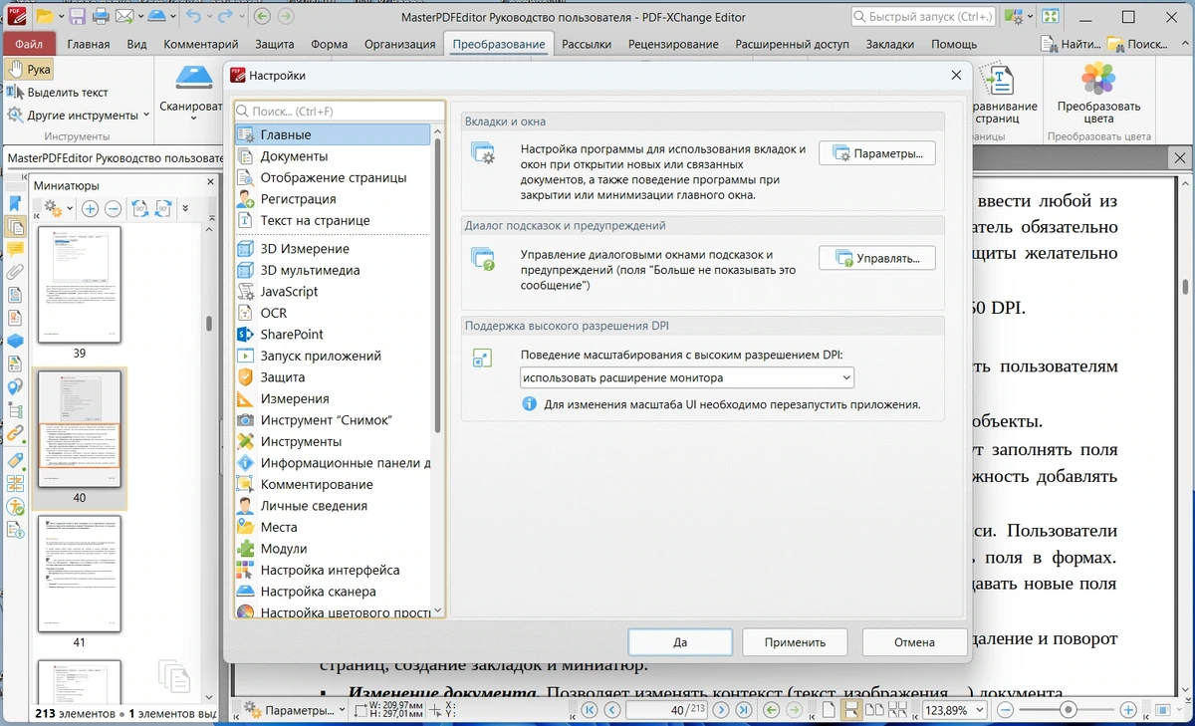The width and height of the screenshot is (1195, 726).
Task: Rotate thumbnails counterclockwise 90° icon
Action: (x=140, y=209)
